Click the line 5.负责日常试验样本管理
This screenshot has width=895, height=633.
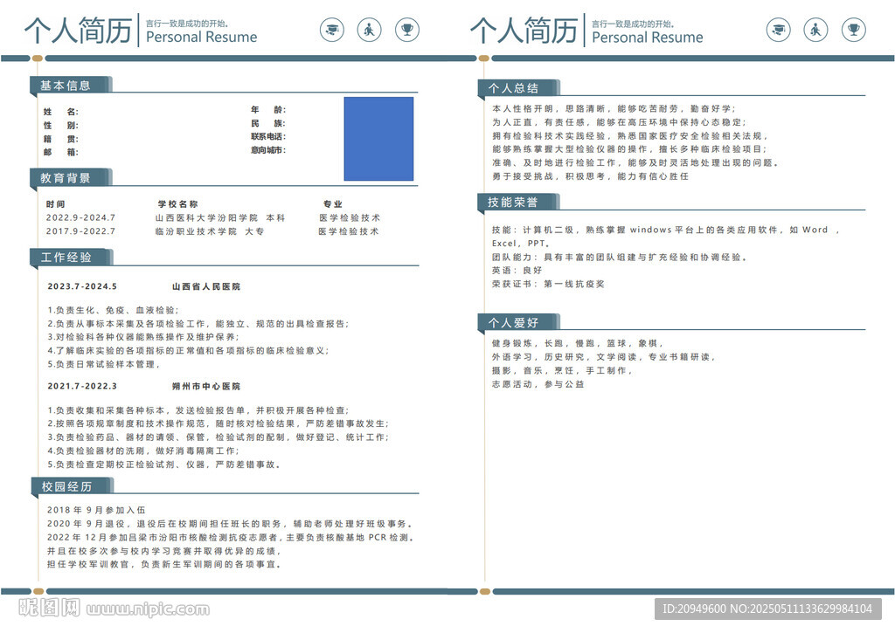click(103, 364)
